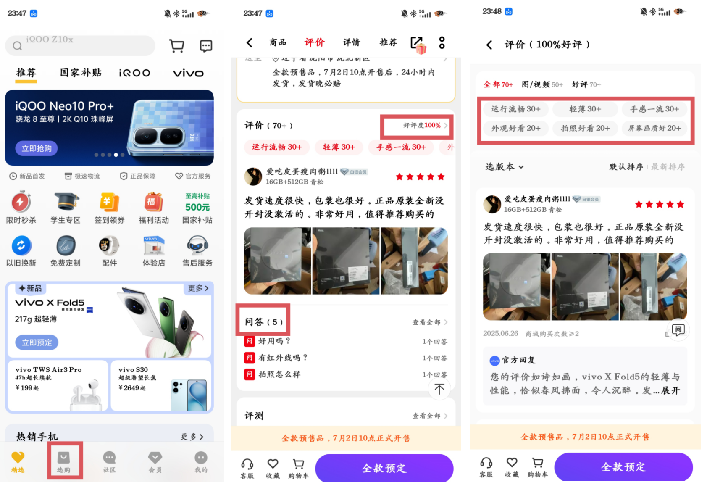707x482 pixels.
Task: Open the question 好用吗？
Action: point(346,341)
